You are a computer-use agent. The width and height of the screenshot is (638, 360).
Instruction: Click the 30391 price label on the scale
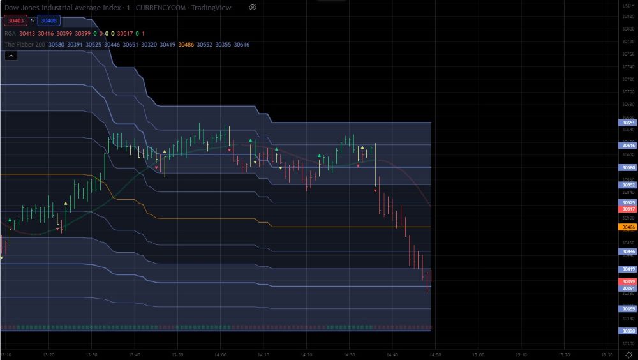[x=628, y=288]
